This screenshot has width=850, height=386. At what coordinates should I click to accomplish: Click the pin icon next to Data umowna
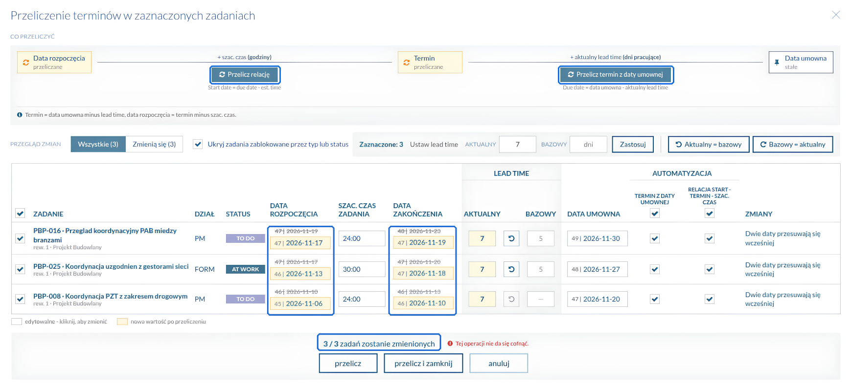[x=777, y=63]
